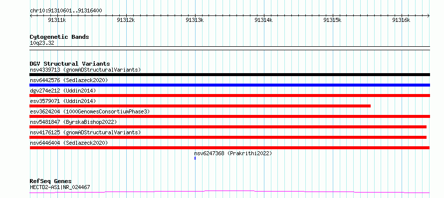Click the 10q23.32 band label
Viewport: 444px width, 198px height.
42,43
